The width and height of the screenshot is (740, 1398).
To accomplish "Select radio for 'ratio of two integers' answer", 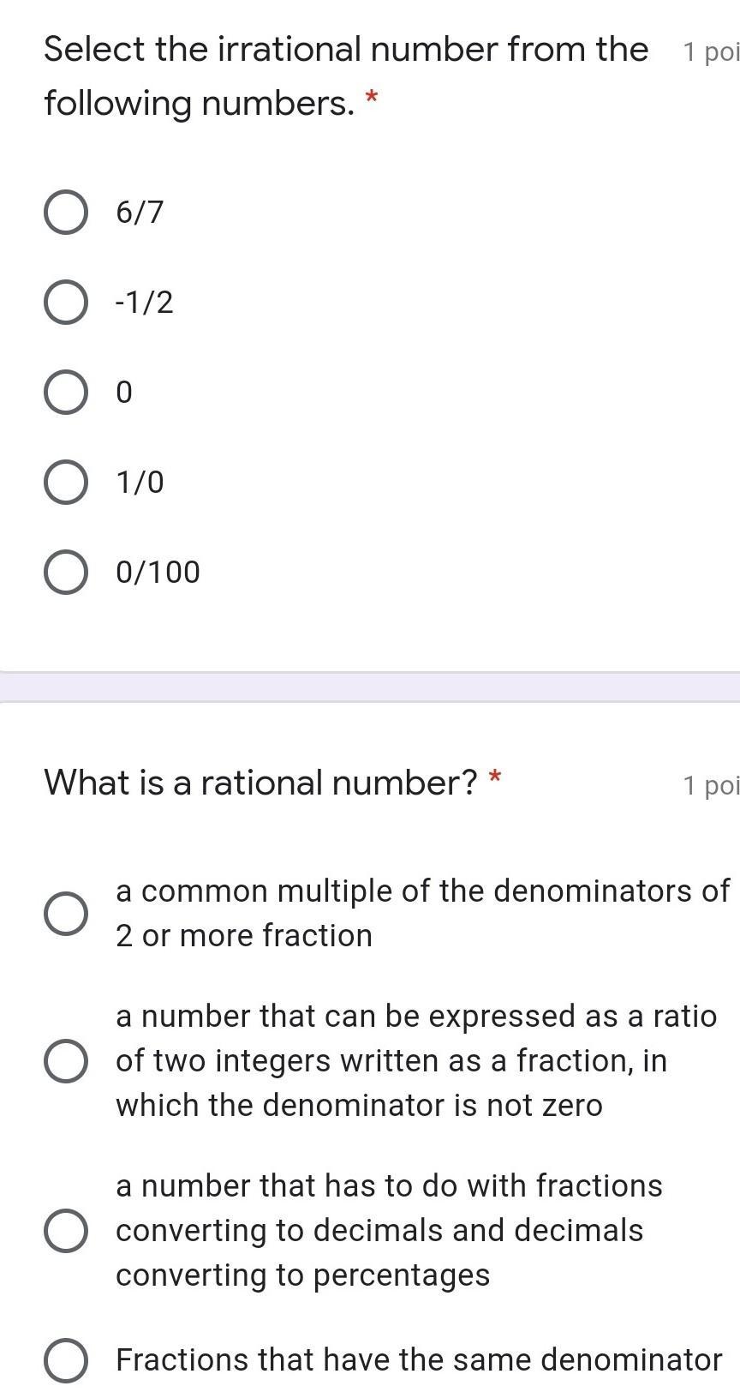I will [65, 1061].
